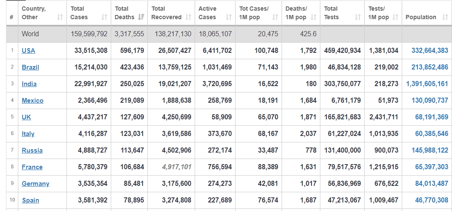Sort table by Total Tests icon
The image size is (452, 211).
(x=358, y=17)
